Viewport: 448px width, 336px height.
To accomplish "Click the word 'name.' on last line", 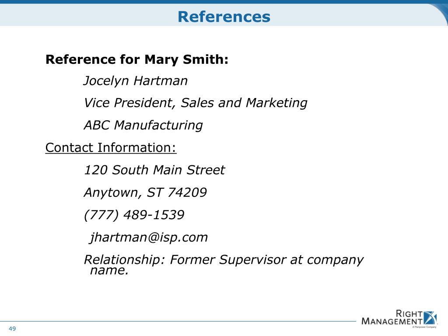I will point(109,270).
